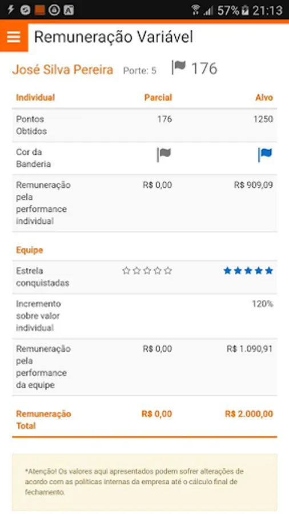Open the orange hamburger menu

pyautogui.click(x=14, y=37)
